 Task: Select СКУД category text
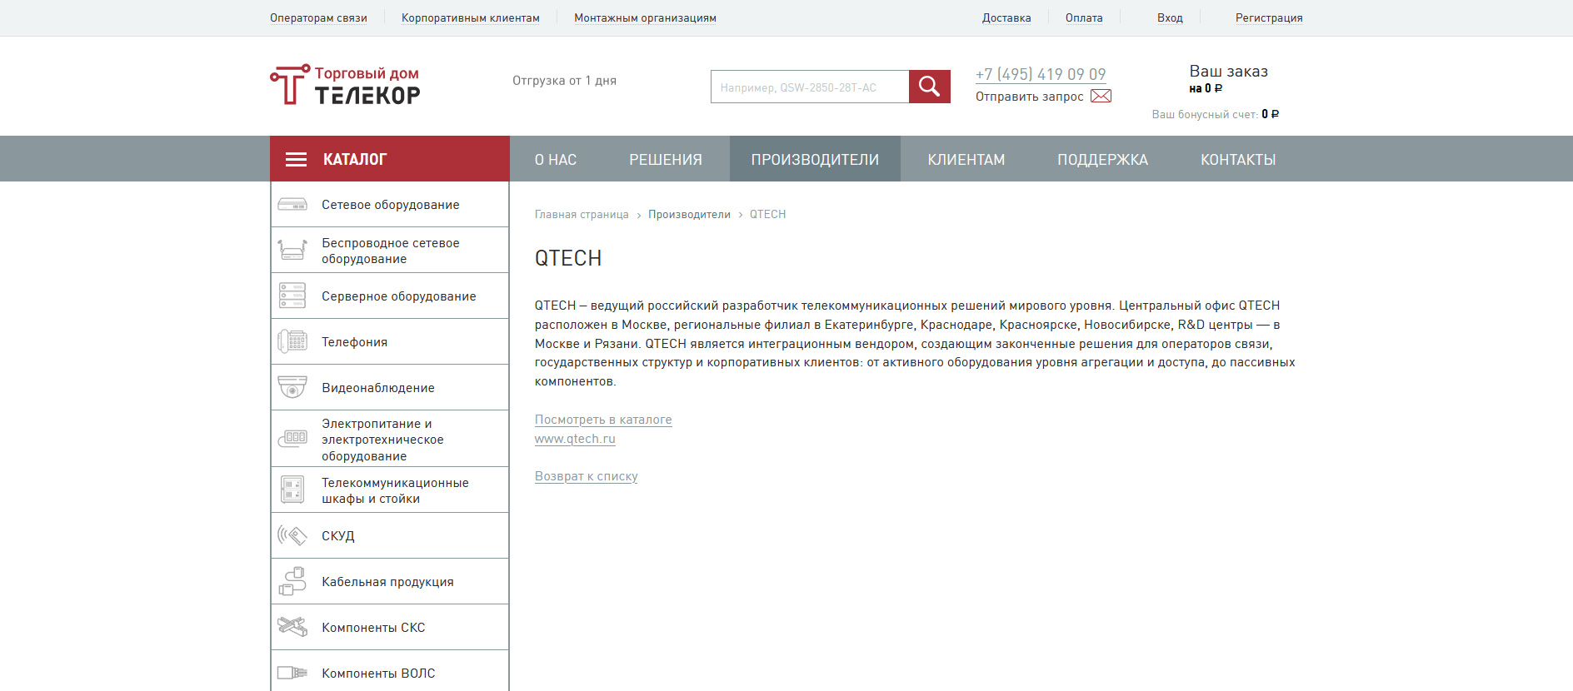[x=338, y=536]
